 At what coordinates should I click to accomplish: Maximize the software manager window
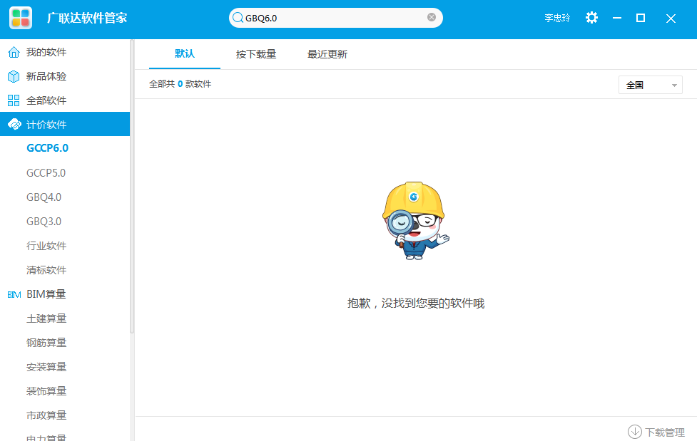(x=641, y=18)
